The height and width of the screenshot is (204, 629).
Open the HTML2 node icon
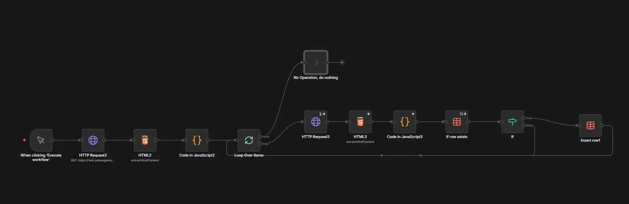pos(145,140)
